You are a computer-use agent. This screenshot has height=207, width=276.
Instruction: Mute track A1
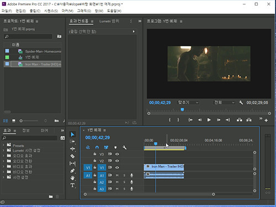117,176
